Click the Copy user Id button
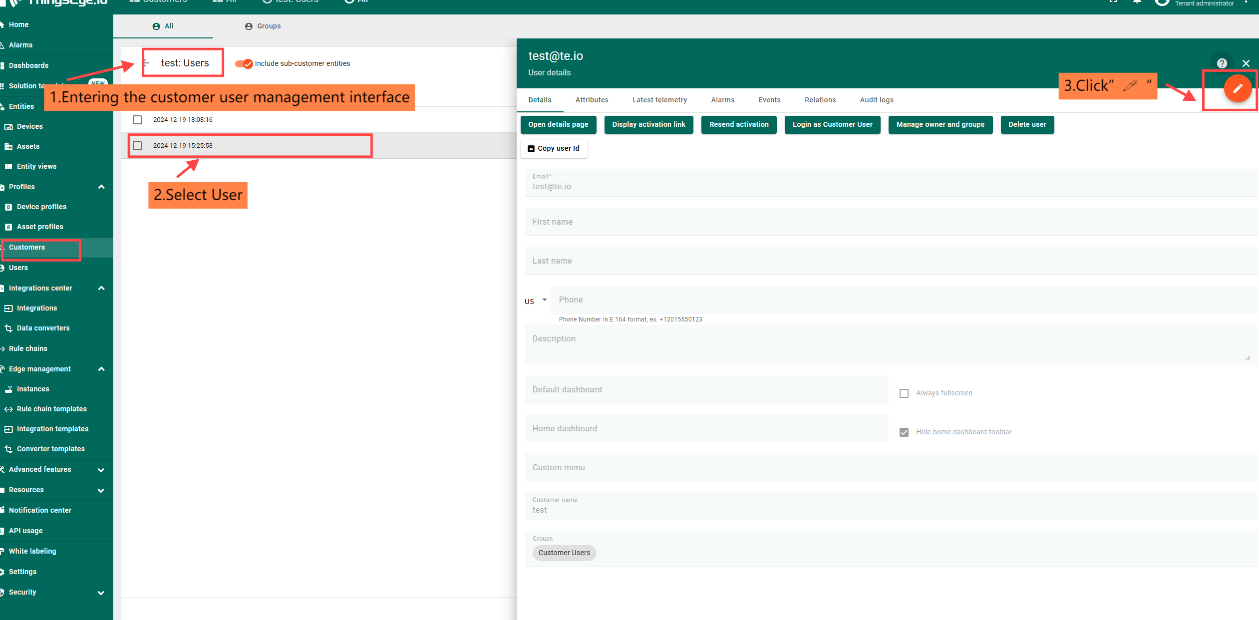 point(554,148)
